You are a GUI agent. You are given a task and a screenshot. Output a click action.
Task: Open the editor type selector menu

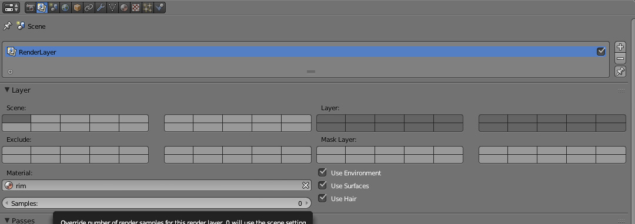(11, 7)
